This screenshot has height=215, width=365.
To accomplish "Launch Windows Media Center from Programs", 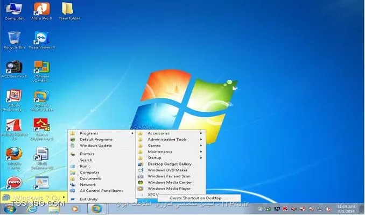I will [170, 182].
